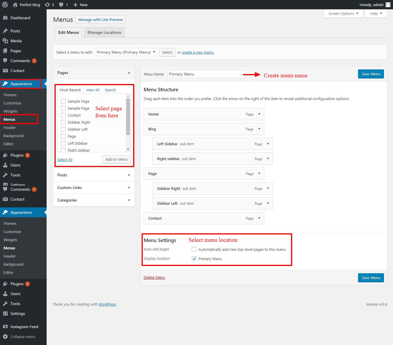
Task: Open Instagram Feed in sidebar
Action: pyautogui.click(x=24, y=327)
